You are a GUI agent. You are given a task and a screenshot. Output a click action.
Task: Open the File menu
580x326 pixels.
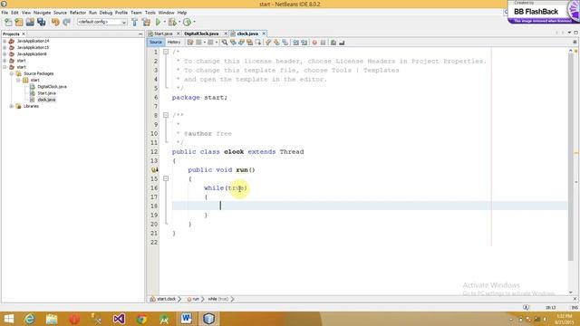(5, 13)
